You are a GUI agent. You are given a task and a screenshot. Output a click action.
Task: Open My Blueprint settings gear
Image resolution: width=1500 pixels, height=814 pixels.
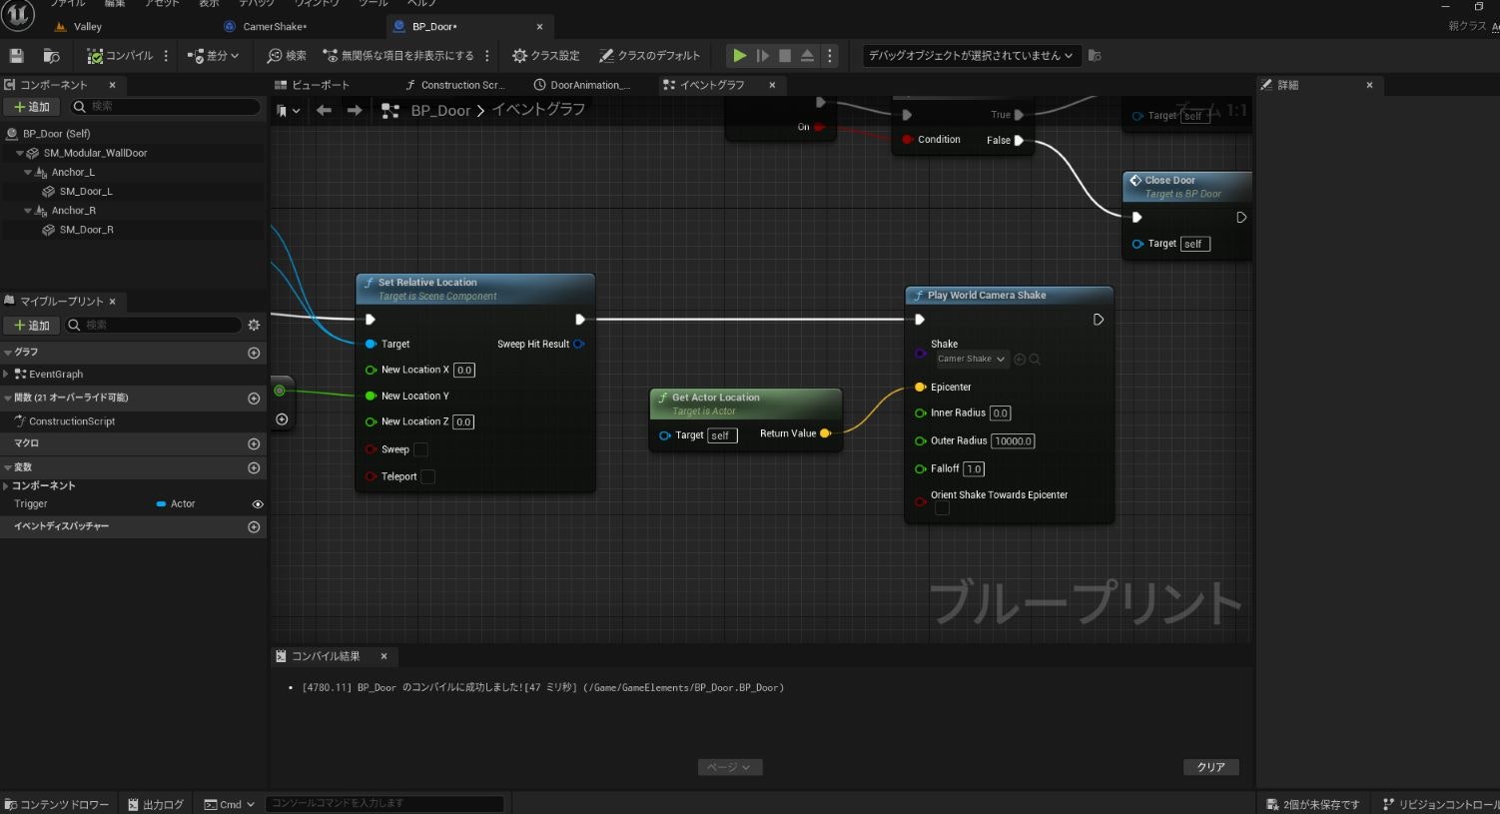pyautogui.click(x=254, y=325)
